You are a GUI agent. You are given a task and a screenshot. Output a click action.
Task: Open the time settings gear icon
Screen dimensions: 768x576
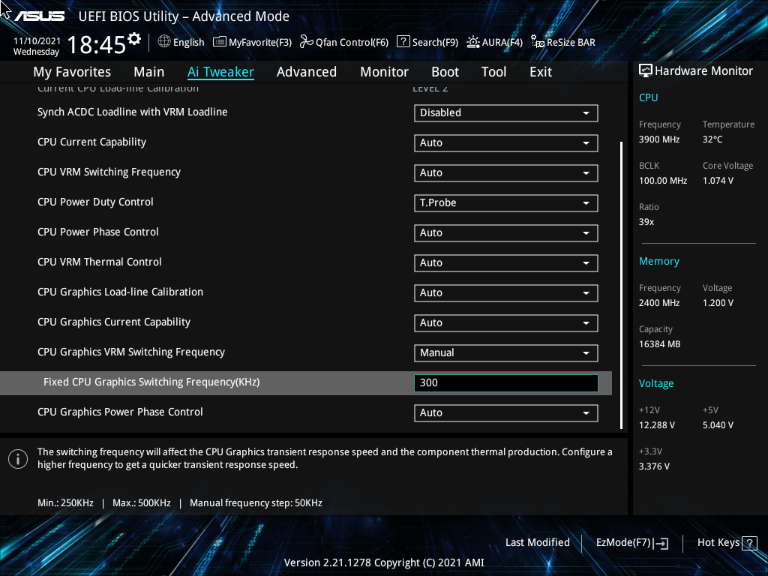134,39
